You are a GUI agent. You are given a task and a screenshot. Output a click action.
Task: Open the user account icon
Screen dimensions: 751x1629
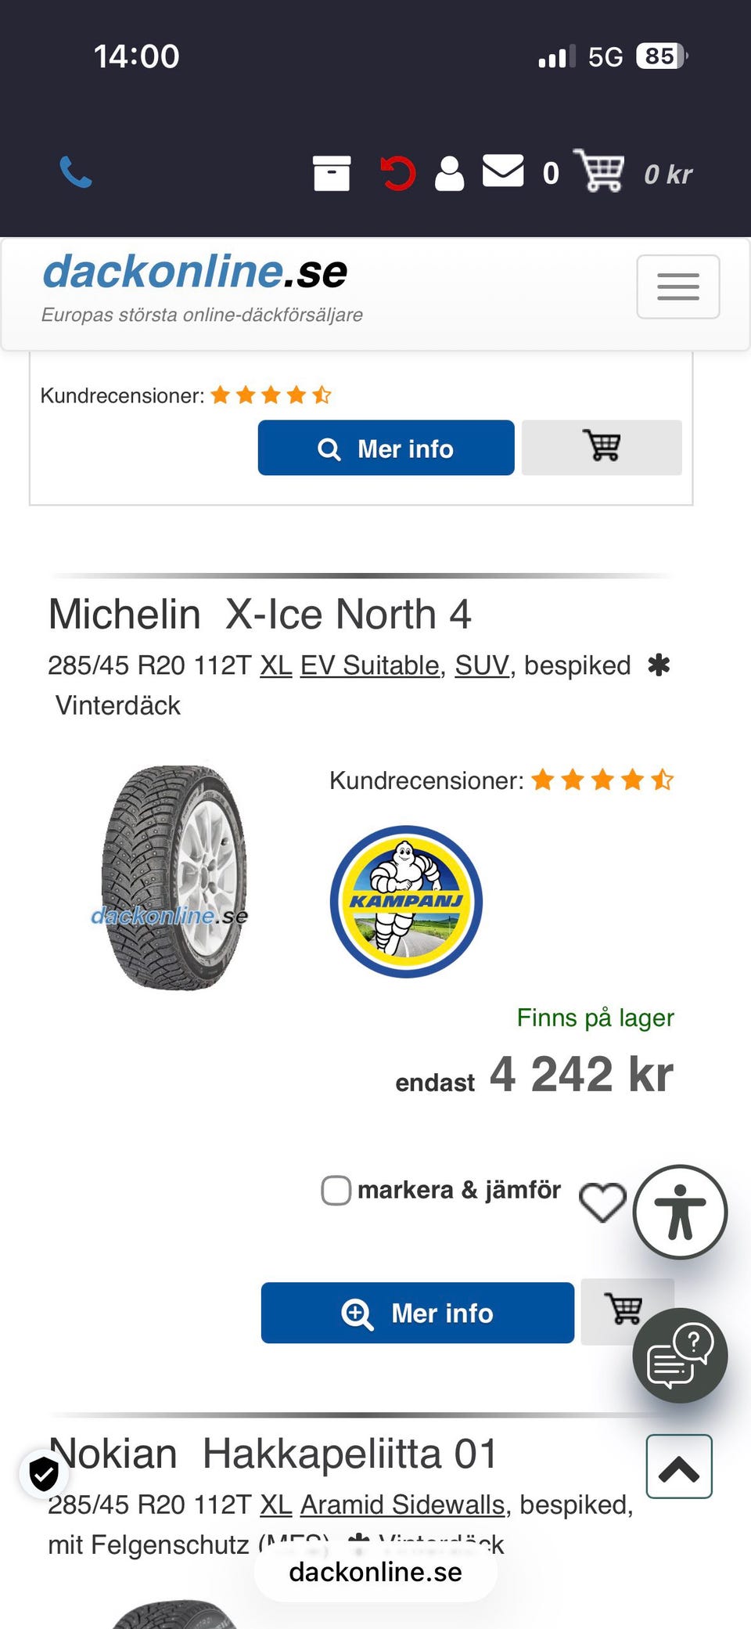449,173
